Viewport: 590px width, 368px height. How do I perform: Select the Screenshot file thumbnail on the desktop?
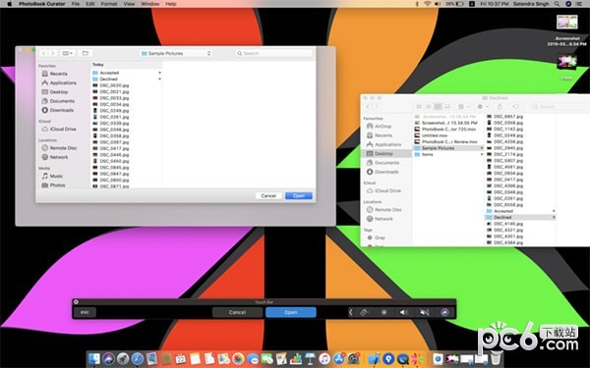click(566, 22)
